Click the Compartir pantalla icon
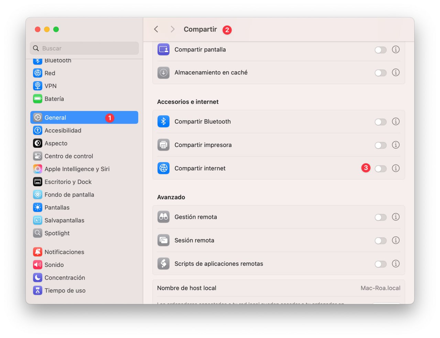This screenshot has width=440, height=338. (x=164, y=50)
